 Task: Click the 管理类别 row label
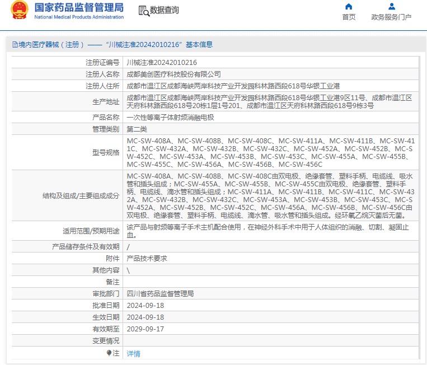click(x=106, y=129)
